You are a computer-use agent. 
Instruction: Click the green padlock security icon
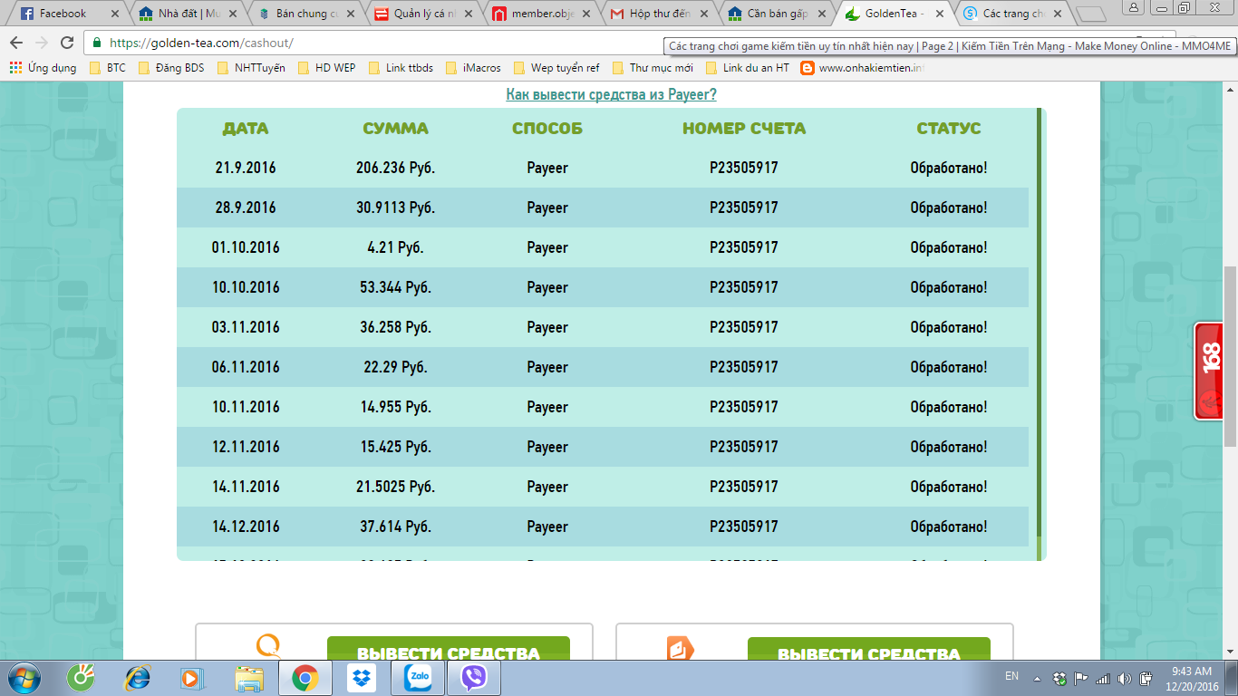tap(96, 43)
